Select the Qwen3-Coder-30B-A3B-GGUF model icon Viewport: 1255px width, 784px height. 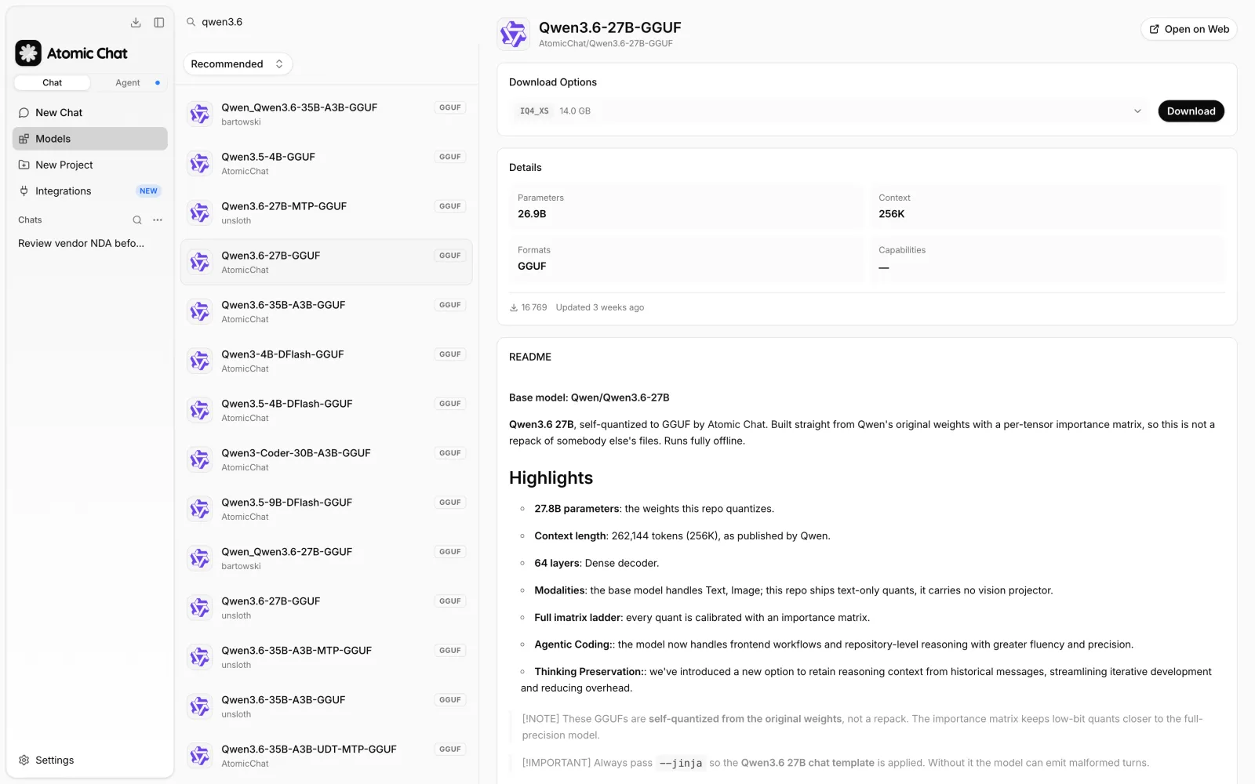point(200,459)
